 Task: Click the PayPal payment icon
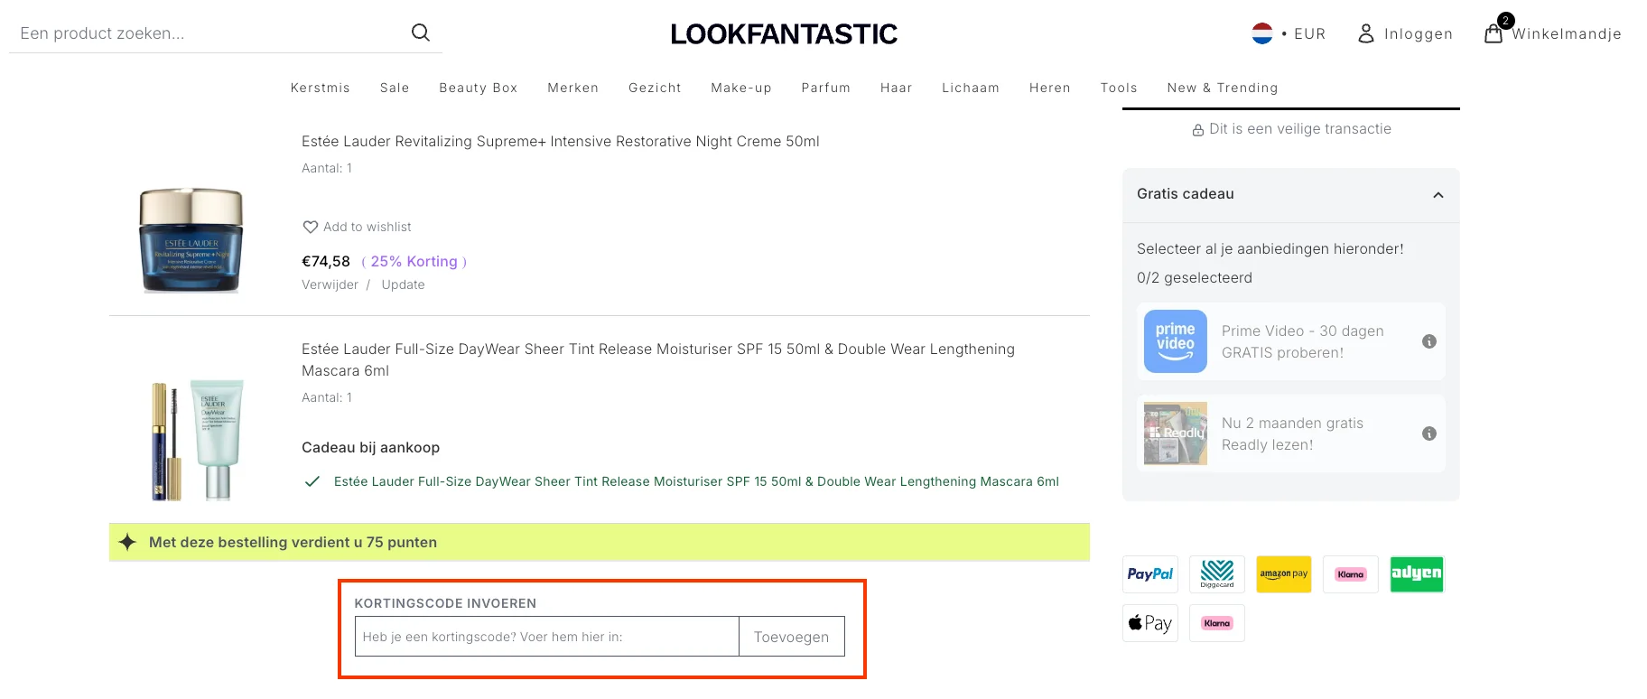pyautogui.click(x=1150, y=574)
